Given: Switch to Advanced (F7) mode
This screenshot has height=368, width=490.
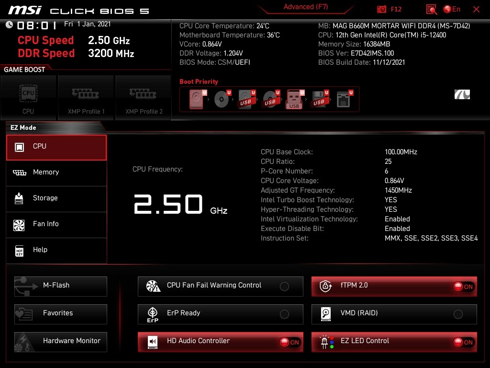Looking at the screenshot, I should click(306, 7).
